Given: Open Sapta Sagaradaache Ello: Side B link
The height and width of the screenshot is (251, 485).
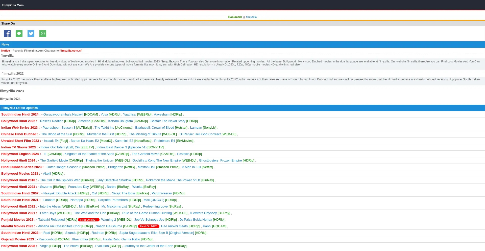Looking at the screenshot, I should 157,233.
